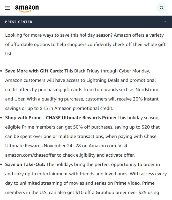Viewport: 172px width, 200px height.
Task: Click the 'Save on Take-Out:' heading
Action: pyautogui.click(x=25, y=164)
